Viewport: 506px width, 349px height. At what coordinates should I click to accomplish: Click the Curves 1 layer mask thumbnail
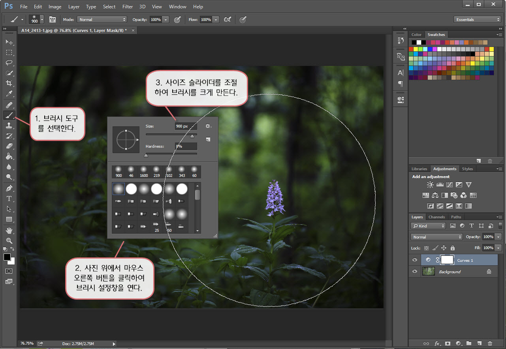447,260
